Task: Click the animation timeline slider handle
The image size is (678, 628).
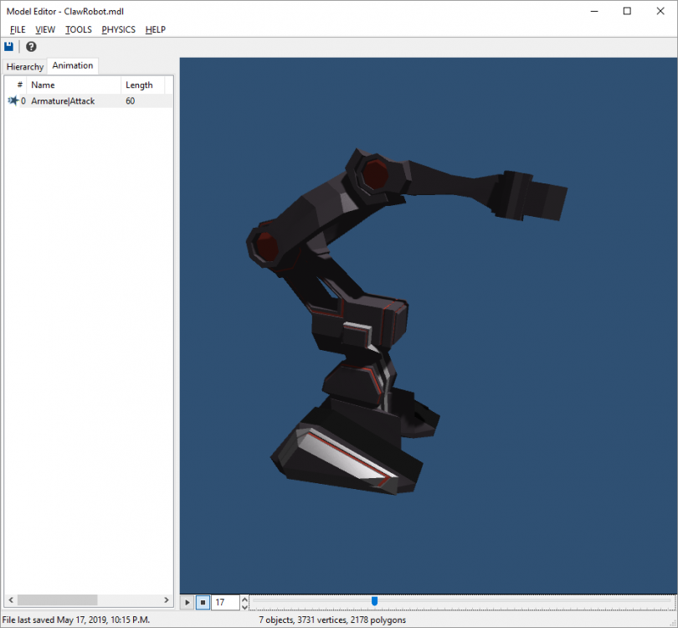Action: 374,601
